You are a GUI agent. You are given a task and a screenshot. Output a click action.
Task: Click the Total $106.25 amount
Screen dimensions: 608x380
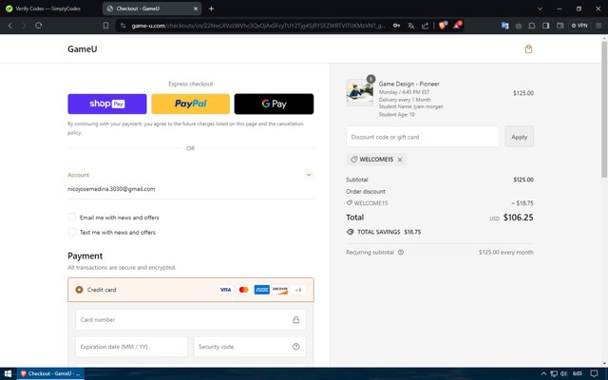click(518, 218)
